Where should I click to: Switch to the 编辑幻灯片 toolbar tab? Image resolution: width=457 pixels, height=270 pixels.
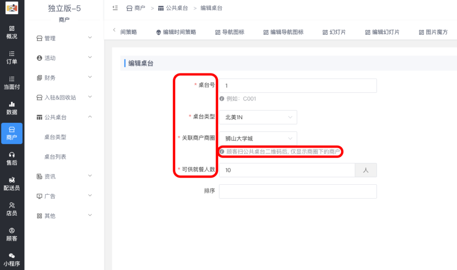[382, 32]
